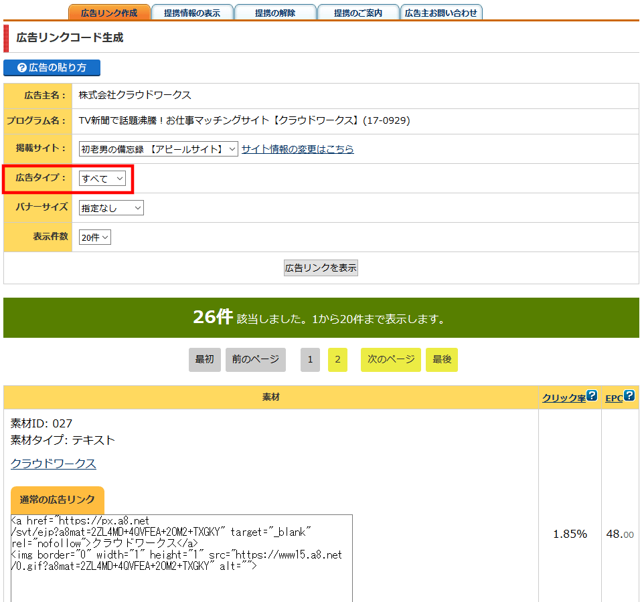The height and width of the screenshot is (602, 642).
Task: Click the program name text with (17-0929)
Action: click(244, 120)
